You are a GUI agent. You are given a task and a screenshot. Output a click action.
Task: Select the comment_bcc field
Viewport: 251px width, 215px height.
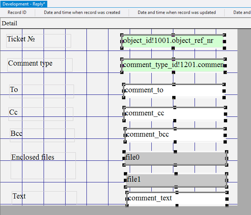coord(174,135)
